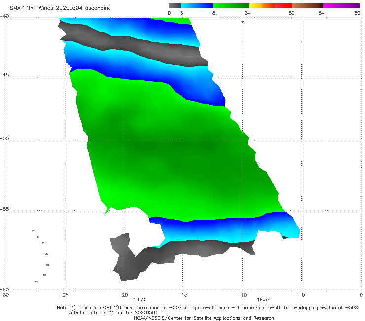Image resolution: width=365 pixels, height=321 pixels.
Task: Click the longitude label '-10'
Action: [x=242, y=295]
